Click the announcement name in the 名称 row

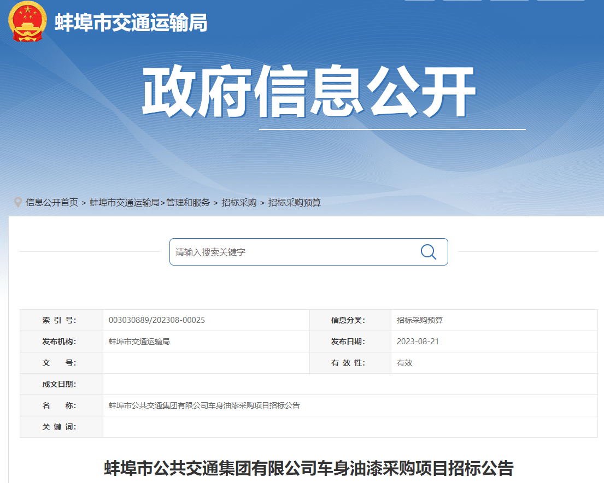click(204, 405)
